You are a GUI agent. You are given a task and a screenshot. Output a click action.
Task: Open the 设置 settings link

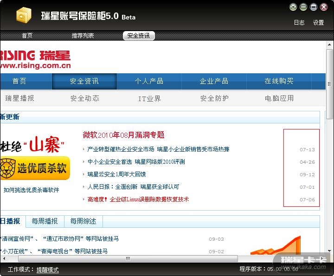(318, 22)
